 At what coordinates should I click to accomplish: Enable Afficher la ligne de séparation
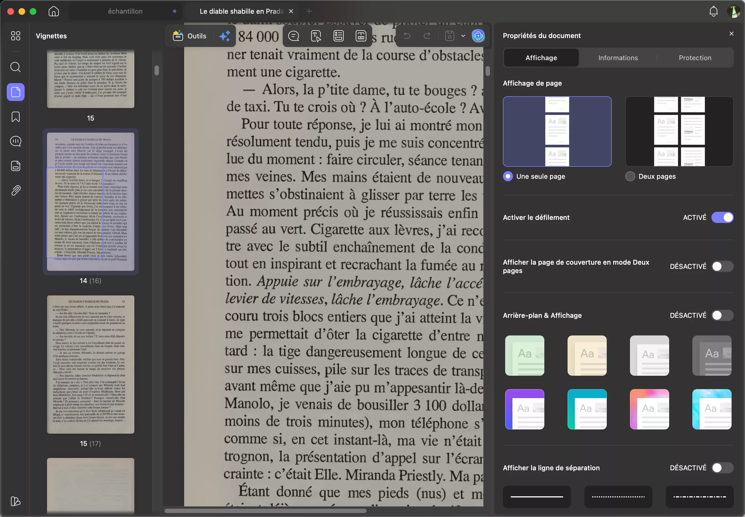pyautogui.click(x=723, y=467)
